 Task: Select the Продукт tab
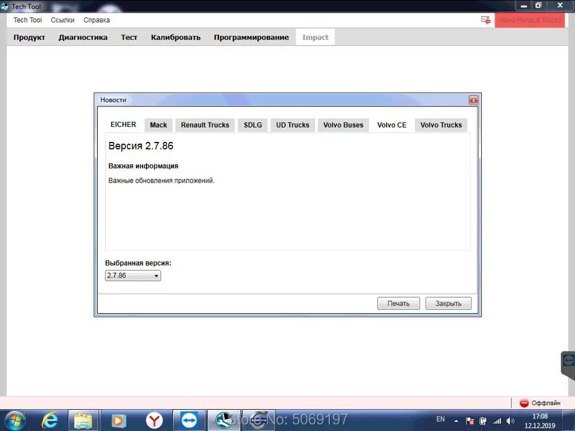click(29, 37)
